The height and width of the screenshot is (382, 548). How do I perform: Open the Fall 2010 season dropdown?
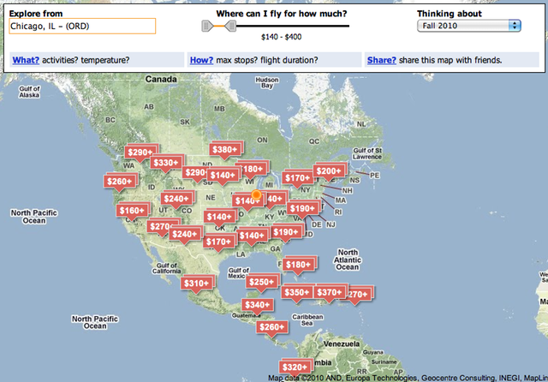click(x=469, y=26)
